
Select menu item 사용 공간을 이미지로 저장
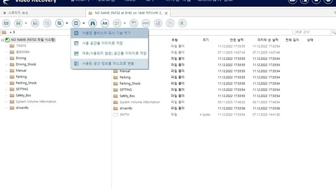[110, 43]
